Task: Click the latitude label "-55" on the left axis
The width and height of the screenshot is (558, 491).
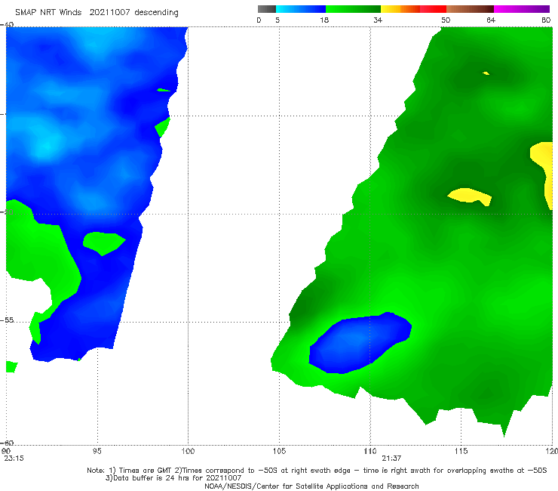Action: click(x=8, y=320)
